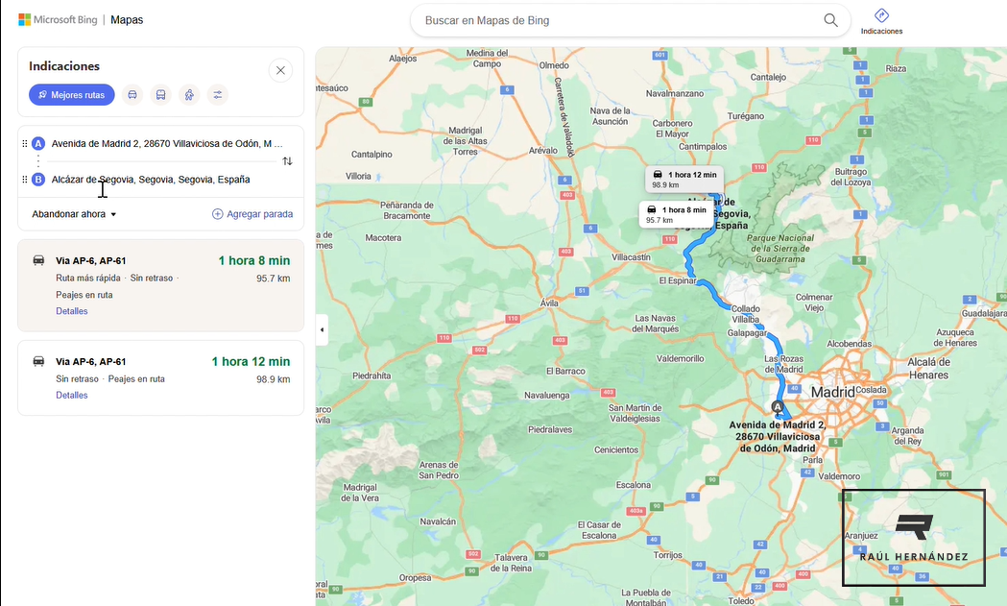This screenshot has width=1007, height=606.
Task: Choose the walking directions icon
Action: point(189,94)
